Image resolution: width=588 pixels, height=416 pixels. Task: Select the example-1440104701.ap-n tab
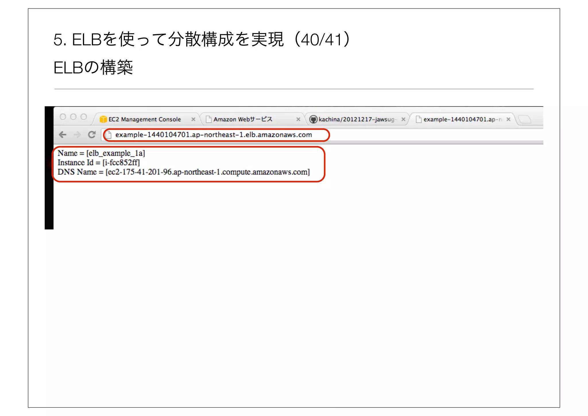pyautogui.click(x=463, y=119)
